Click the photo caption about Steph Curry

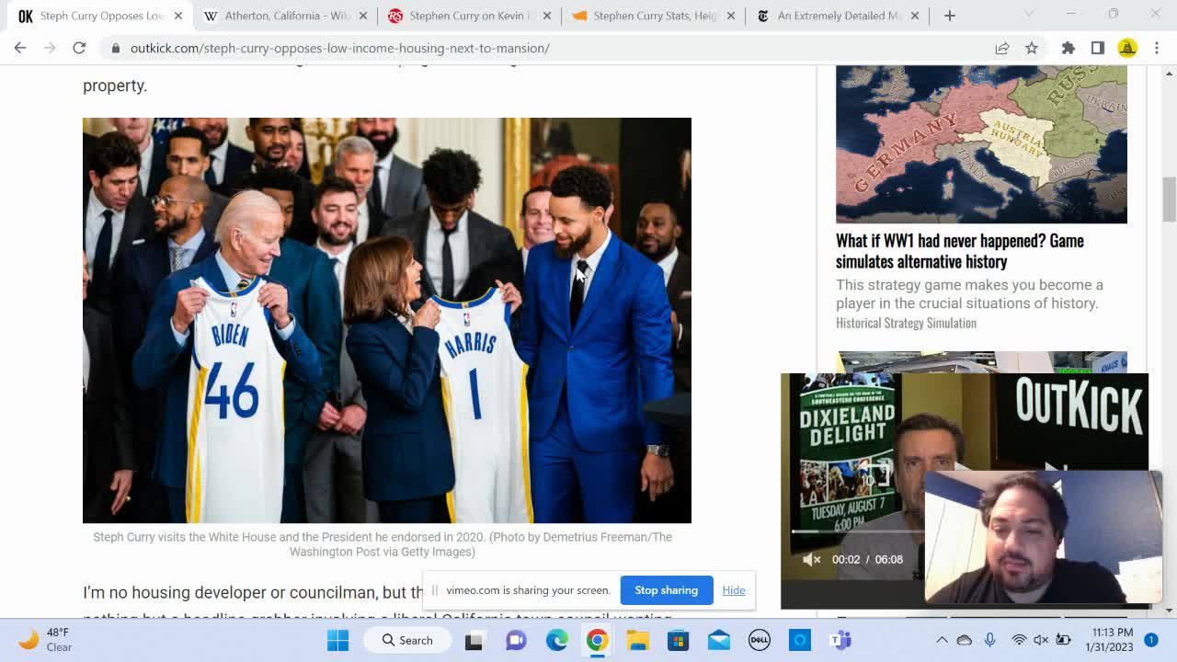(x=383, y=544)
